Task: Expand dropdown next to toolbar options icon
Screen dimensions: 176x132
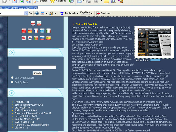Action: (x=55, y=13)
